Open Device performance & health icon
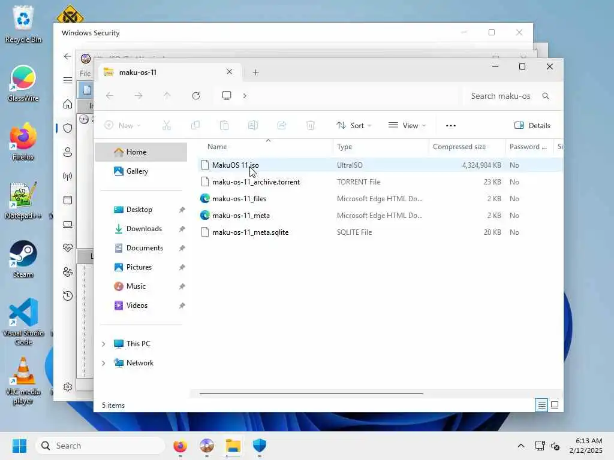The width and height of the screenshot is (614, 460). 67,247
